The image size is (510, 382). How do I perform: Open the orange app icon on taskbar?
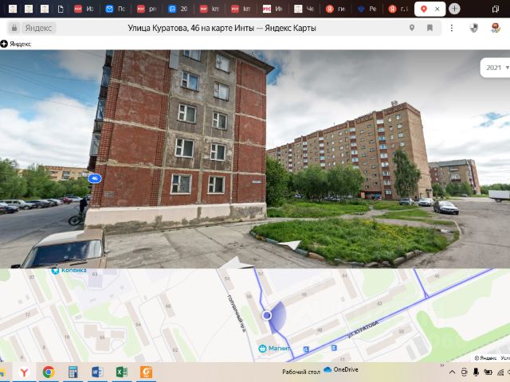[x=146, y=372]
